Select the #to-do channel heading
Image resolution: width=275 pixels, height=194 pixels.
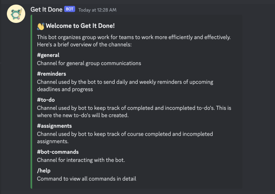point(46,100)
